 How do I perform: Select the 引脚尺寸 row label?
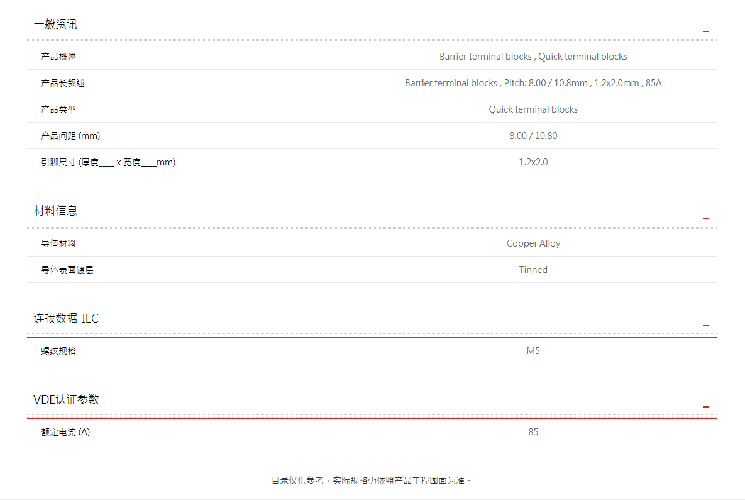[108, 162]
